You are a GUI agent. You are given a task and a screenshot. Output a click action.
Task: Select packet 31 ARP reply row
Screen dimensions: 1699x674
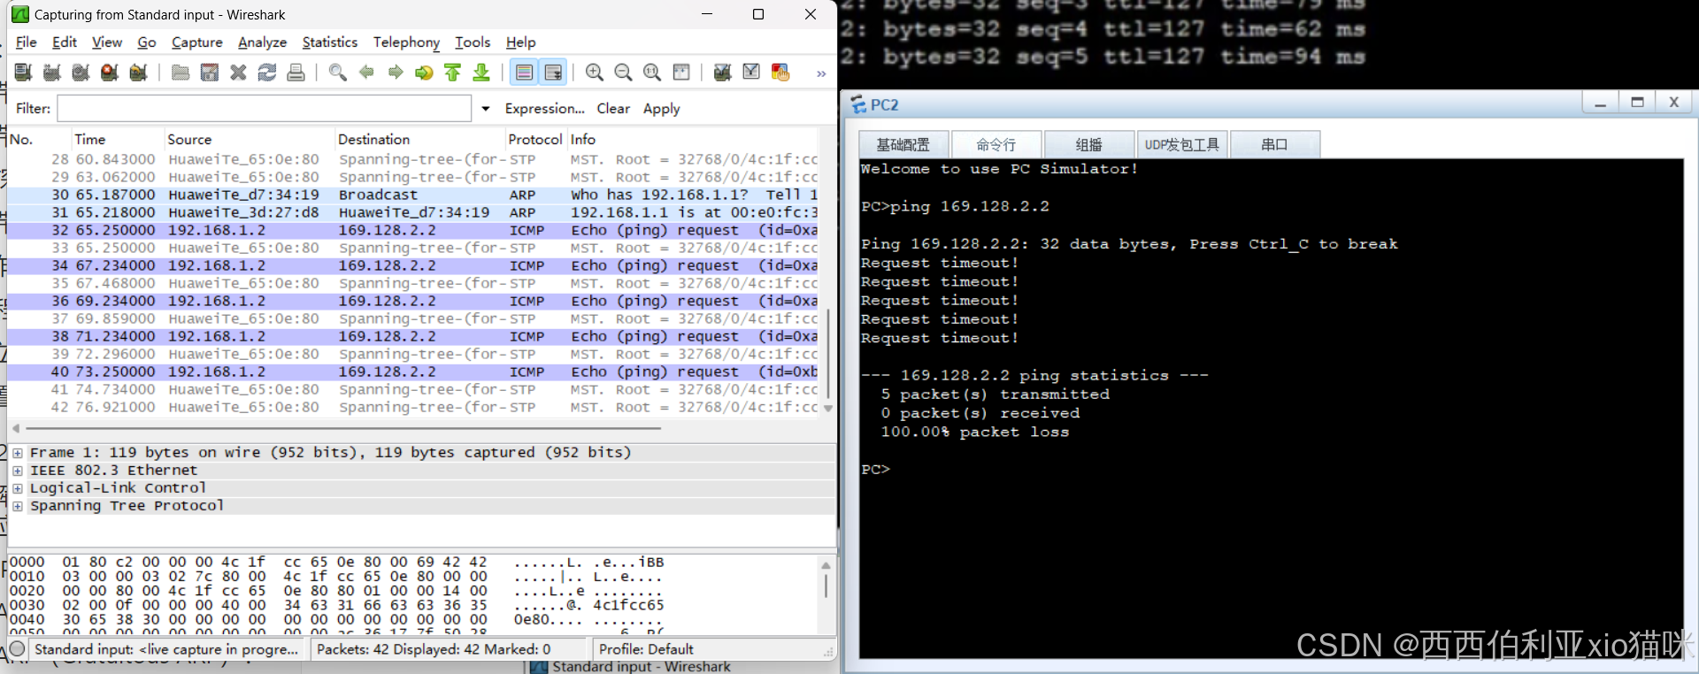click(413, 212)
